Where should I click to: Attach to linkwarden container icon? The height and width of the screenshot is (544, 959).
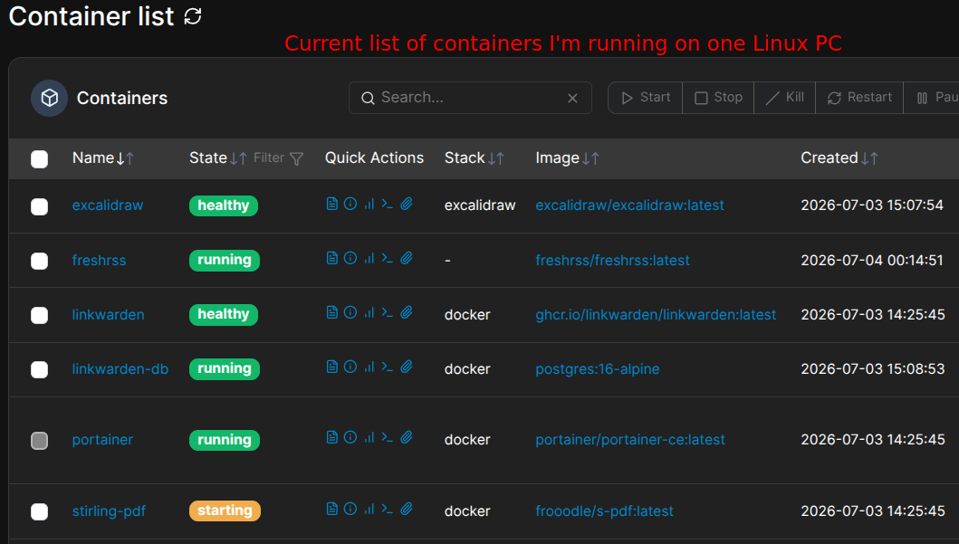407,312
